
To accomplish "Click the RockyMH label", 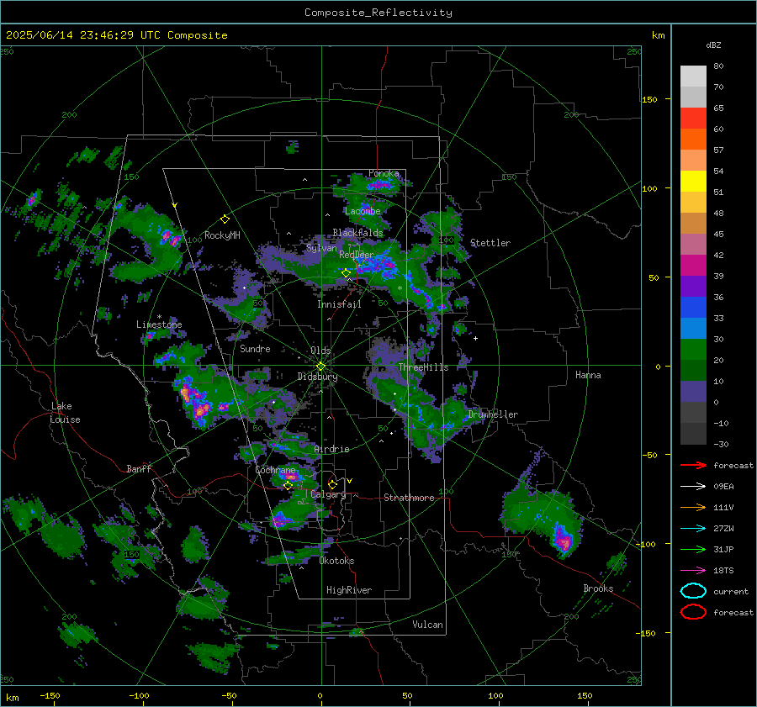I will (x=222, y=235).
